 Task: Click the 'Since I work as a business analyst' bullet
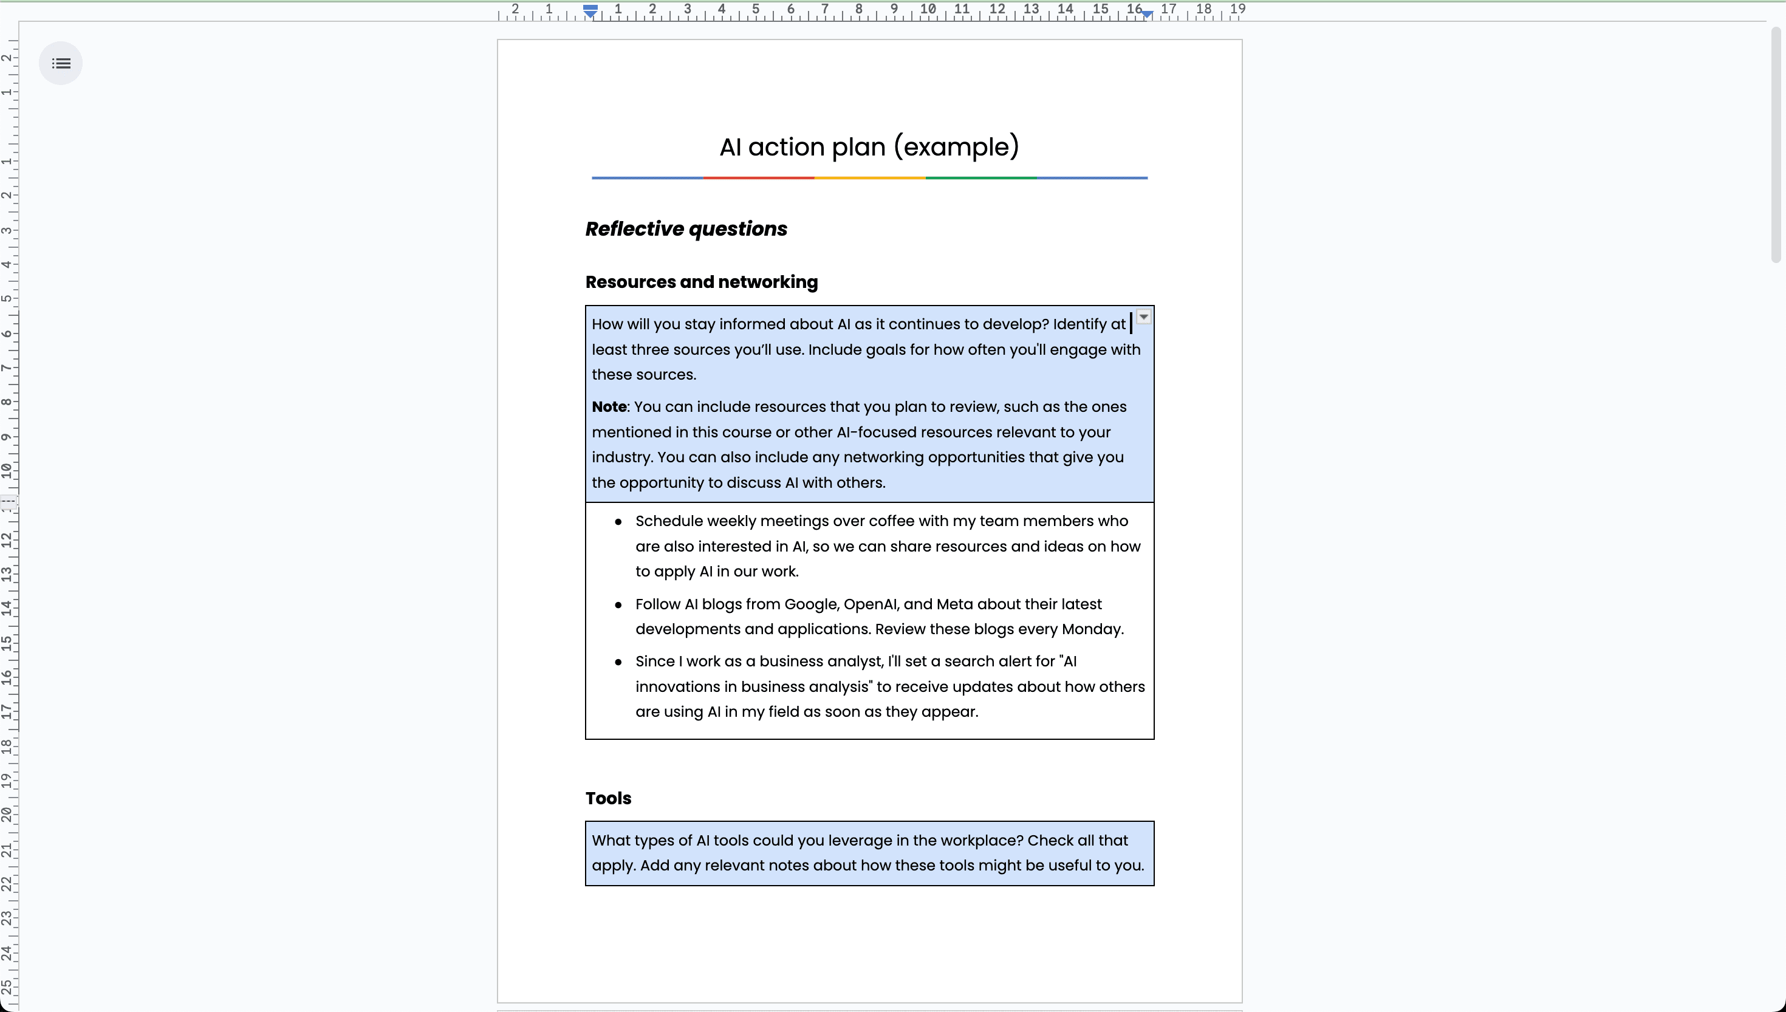pyautogui.click(x=889, y=686)
